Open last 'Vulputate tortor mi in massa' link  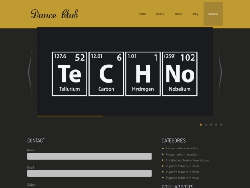pyautogui.click(x=182, y=178)
